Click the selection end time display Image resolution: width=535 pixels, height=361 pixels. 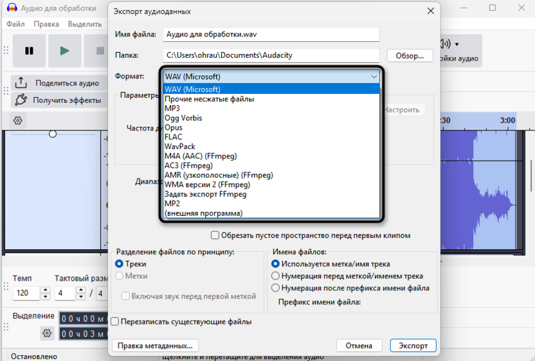(83, 334)
